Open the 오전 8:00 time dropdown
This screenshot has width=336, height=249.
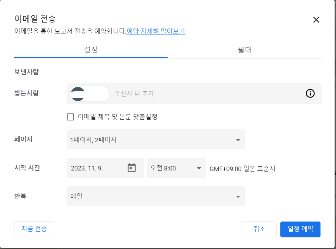176,168
